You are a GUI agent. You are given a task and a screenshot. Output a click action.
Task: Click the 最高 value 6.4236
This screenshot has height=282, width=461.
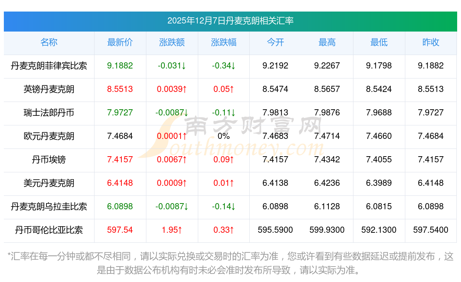click(x=327, y=183)
